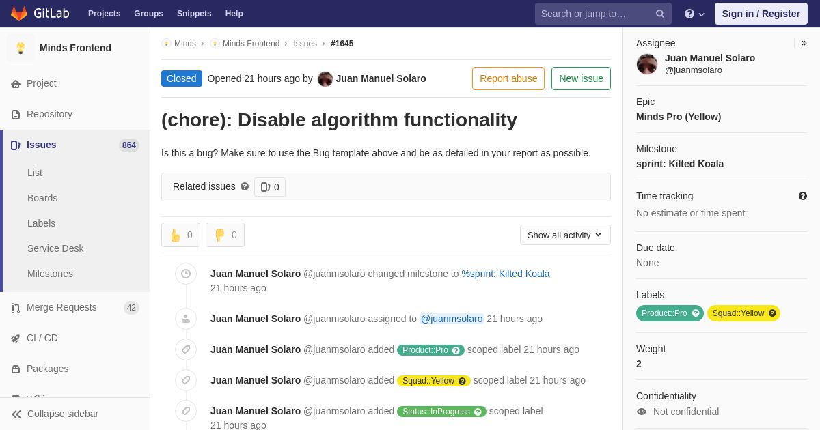The height and width of the screenshot is (430, 820).
Task: Click the Related issues help icon
Action: click(245, 186)
